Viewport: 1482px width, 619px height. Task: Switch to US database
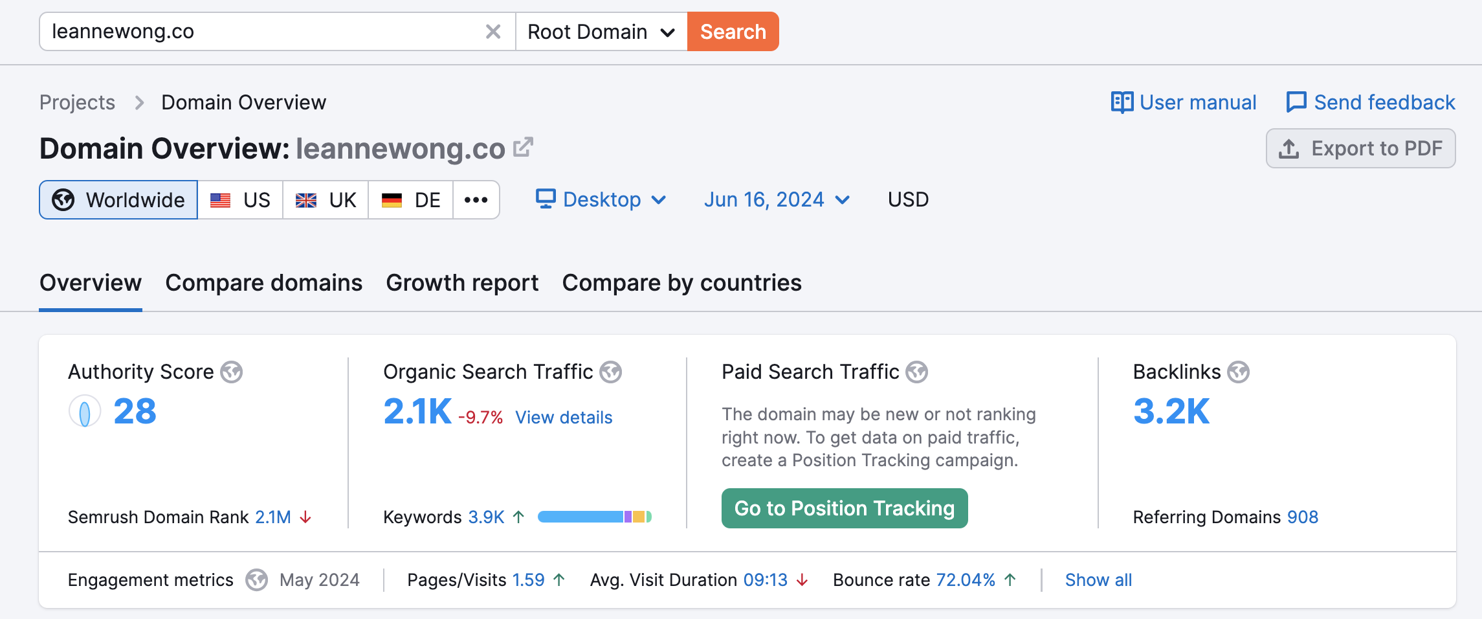240,200
